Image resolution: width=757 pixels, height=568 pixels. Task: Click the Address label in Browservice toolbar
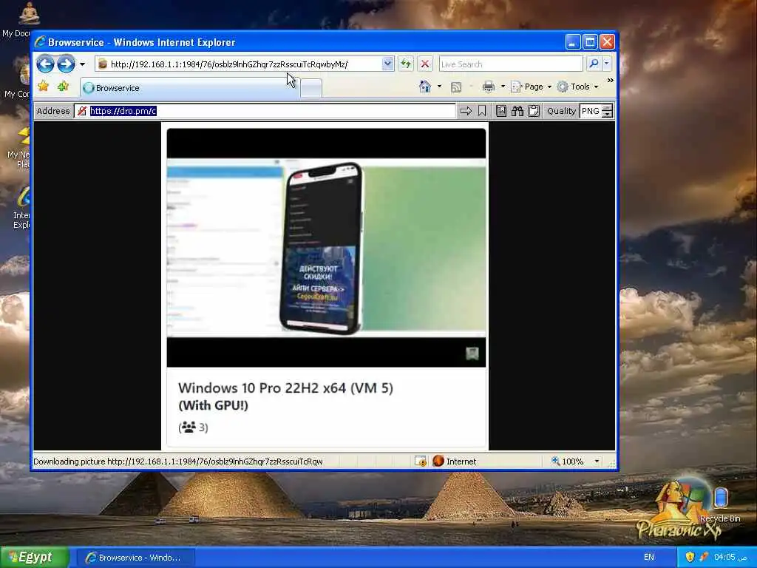click(53, 111)
